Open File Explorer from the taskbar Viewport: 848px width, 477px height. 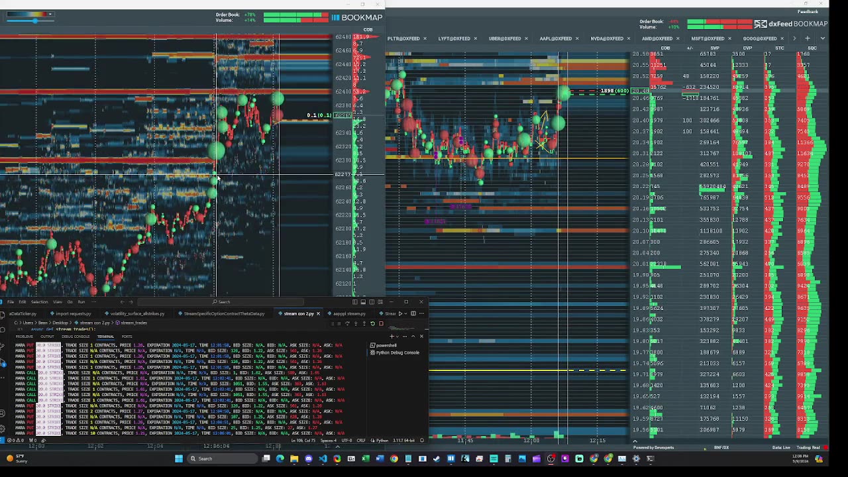click(294, 458)
